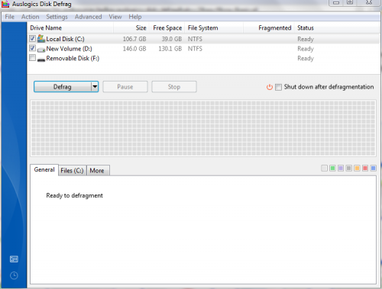Enable Shut down after defragmentation checkbox
Image resolution: width=382 pixels, height=289 pixels.
tap(278, 87)
